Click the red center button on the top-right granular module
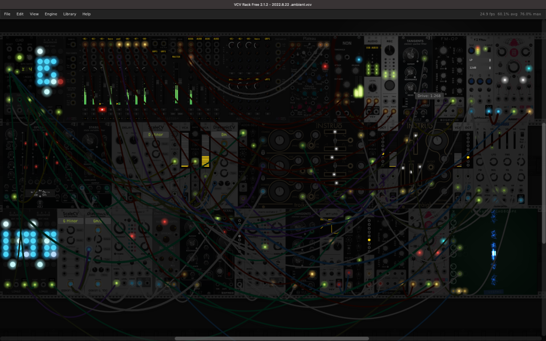The width and height of the screenshot is (546, 341). tap(514, 53)
